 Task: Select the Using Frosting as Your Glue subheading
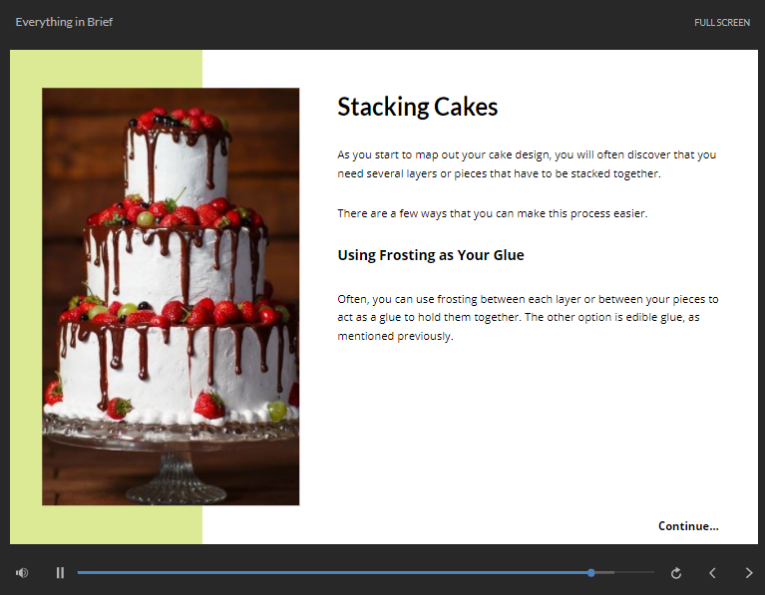(431, 255)
